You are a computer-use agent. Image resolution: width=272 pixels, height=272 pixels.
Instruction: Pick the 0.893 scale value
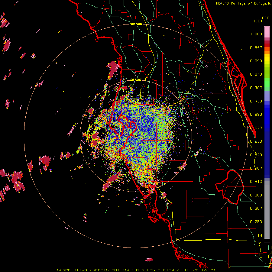pyautogui.click(x=256, y=61)
